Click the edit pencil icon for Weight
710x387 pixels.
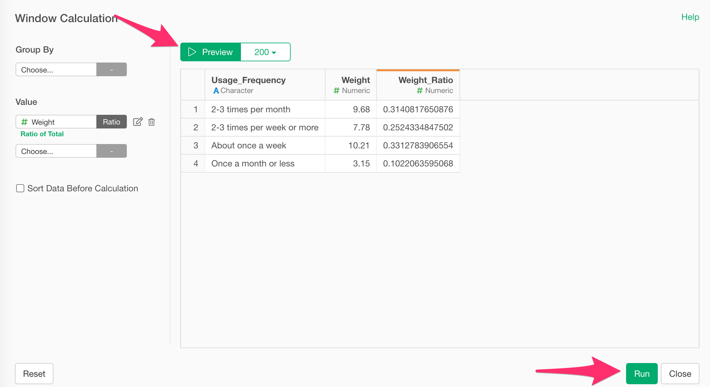coord(138,122)
